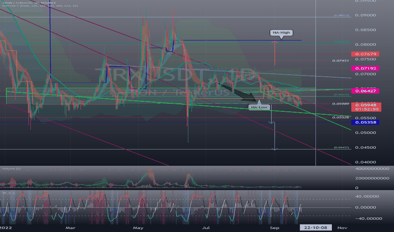Select the 0.05989 level text
Screen dimensions: 394x232
click(340, 104)
